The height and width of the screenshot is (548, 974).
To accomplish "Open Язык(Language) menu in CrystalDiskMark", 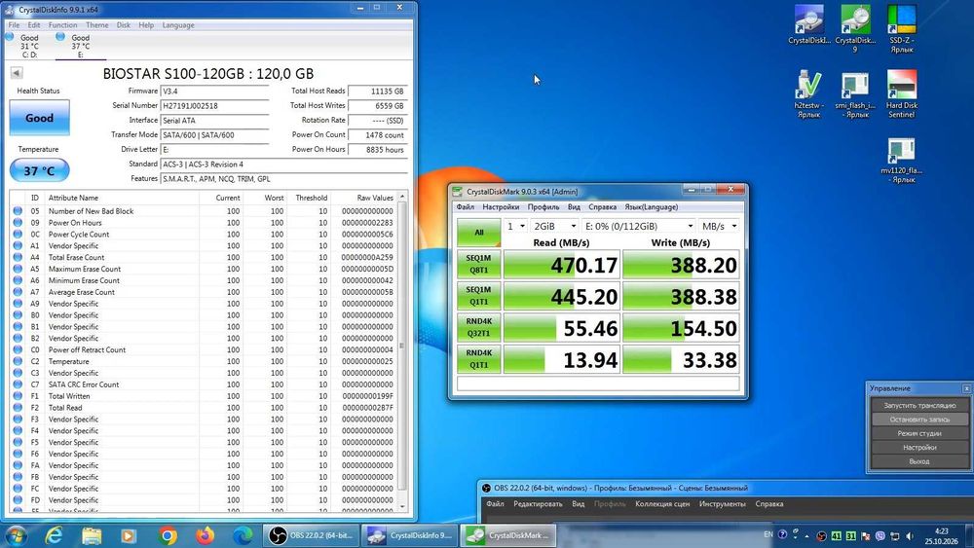I will coord(651,206).
